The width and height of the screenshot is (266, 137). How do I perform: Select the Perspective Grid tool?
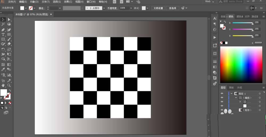point(9,59)
